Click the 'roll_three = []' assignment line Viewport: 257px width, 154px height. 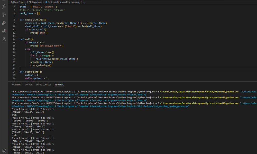30,13
